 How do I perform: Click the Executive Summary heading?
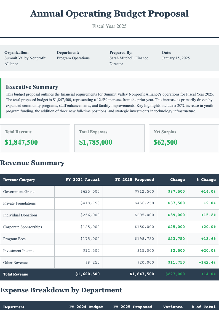pyautogui.click(x=32, y=87)
